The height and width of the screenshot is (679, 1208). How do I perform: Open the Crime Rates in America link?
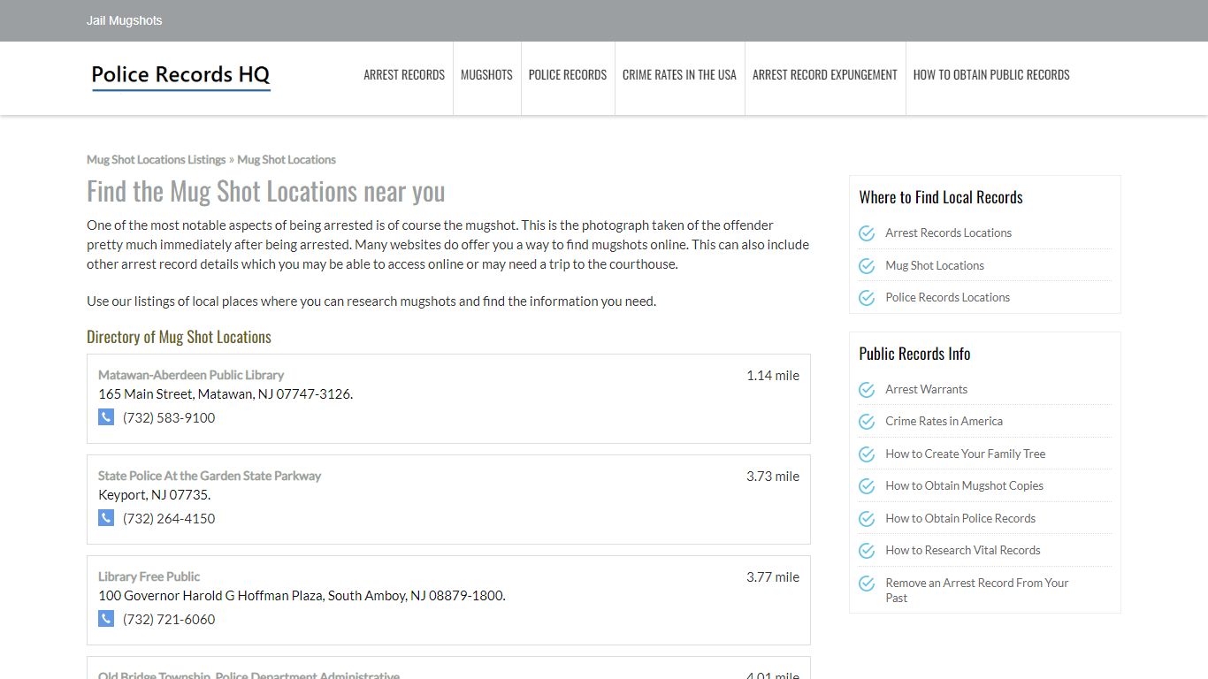[944, 422]
